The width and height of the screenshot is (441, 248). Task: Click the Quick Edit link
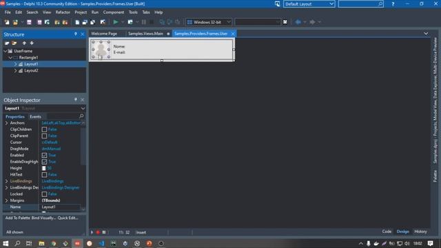(68, 218)
